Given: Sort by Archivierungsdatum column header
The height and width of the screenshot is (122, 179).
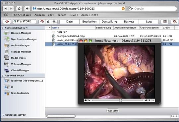Looking at the screenshot, I should click(126, 28).
